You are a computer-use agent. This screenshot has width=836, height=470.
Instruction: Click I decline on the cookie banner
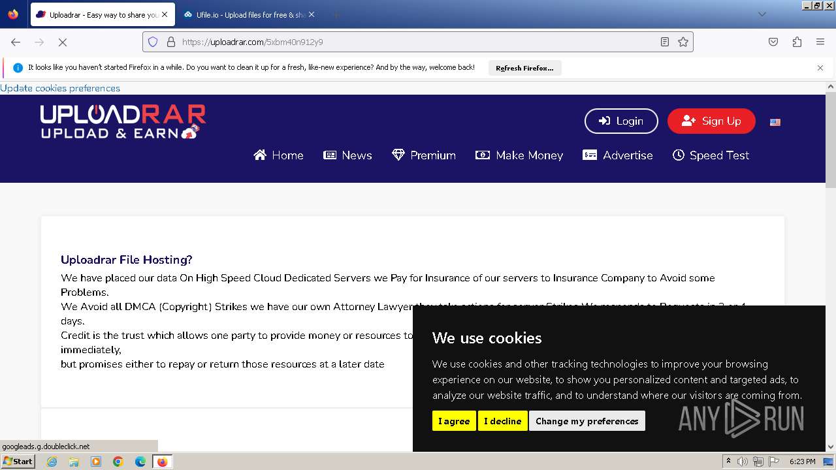(x=502, y=421)
